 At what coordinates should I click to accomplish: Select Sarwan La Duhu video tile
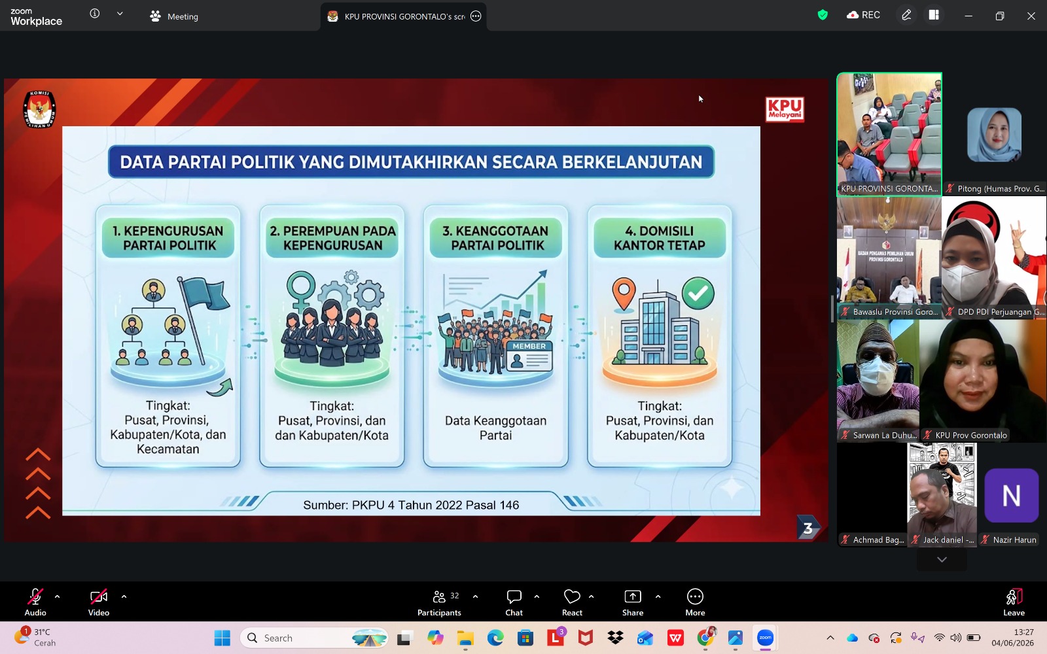(878, 381)
